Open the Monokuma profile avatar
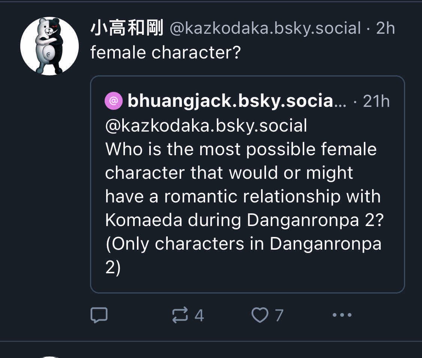 click(50, 46)
